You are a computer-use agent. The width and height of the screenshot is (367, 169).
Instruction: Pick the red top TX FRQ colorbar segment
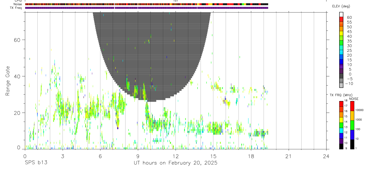click(341, 104)
